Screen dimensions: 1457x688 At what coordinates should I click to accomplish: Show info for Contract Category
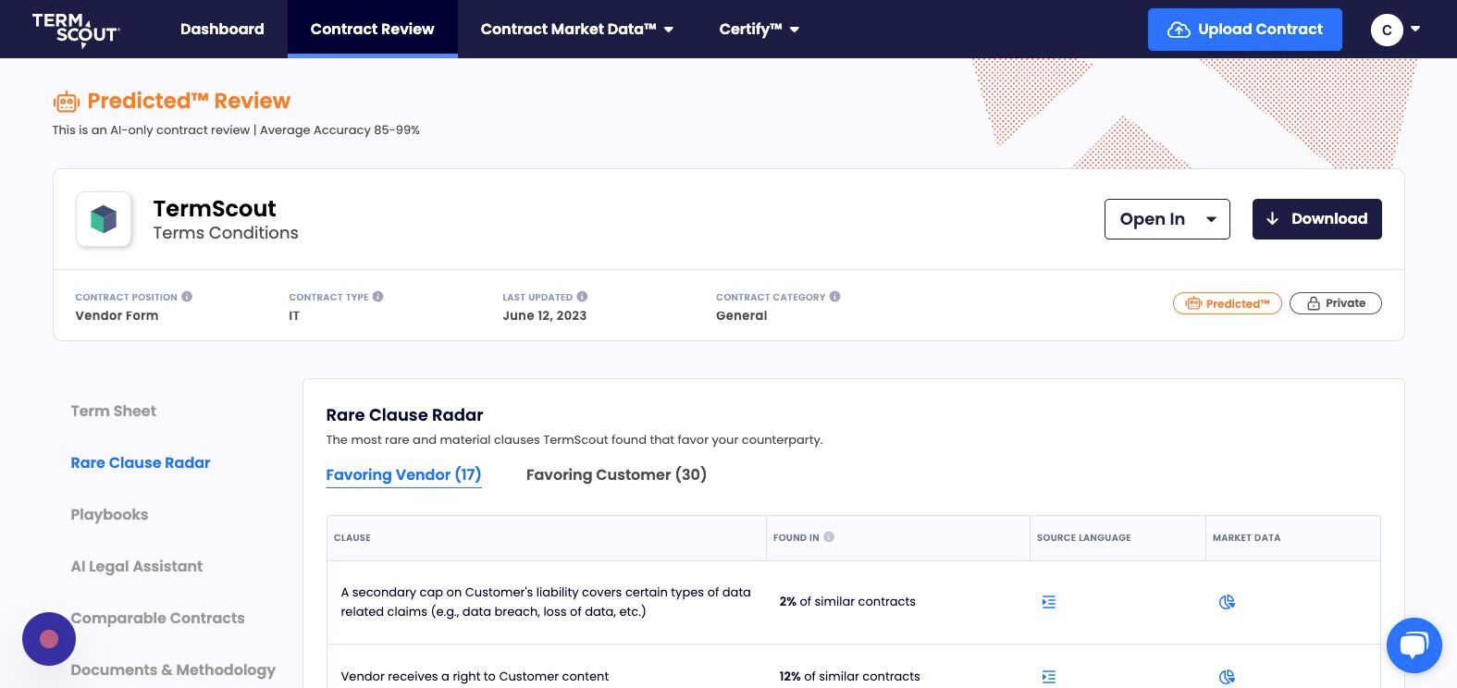click(834, 297)
